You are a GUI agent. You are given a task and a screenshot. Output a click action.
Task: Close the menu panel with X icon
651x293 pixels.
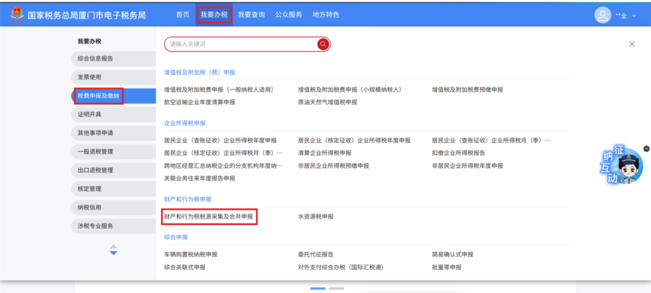pyautogui.click(x=632, y=44)
